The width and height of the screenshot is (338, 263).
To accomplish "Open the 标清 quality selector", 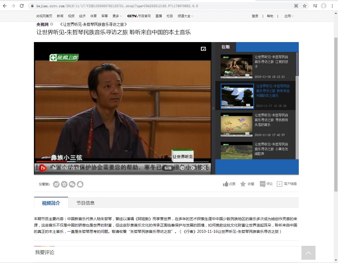I will [168, 168].
